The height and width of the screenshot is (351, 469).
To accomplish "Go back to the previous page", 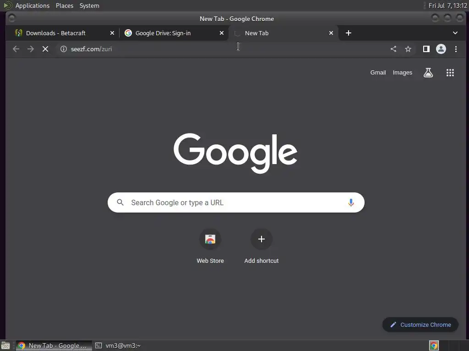I will (x=16, y=49).
